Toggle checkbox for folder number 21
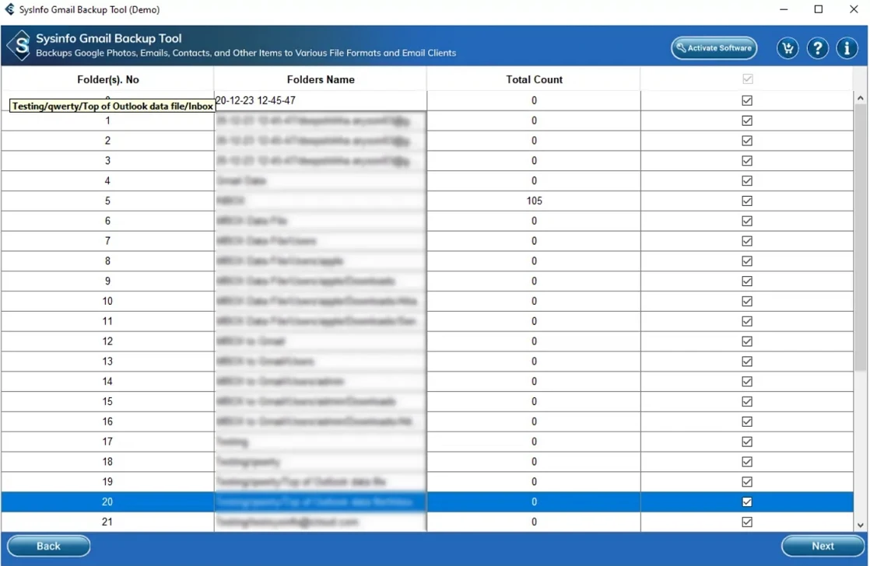This screenshot has height=566, width=870. [747, 522]
